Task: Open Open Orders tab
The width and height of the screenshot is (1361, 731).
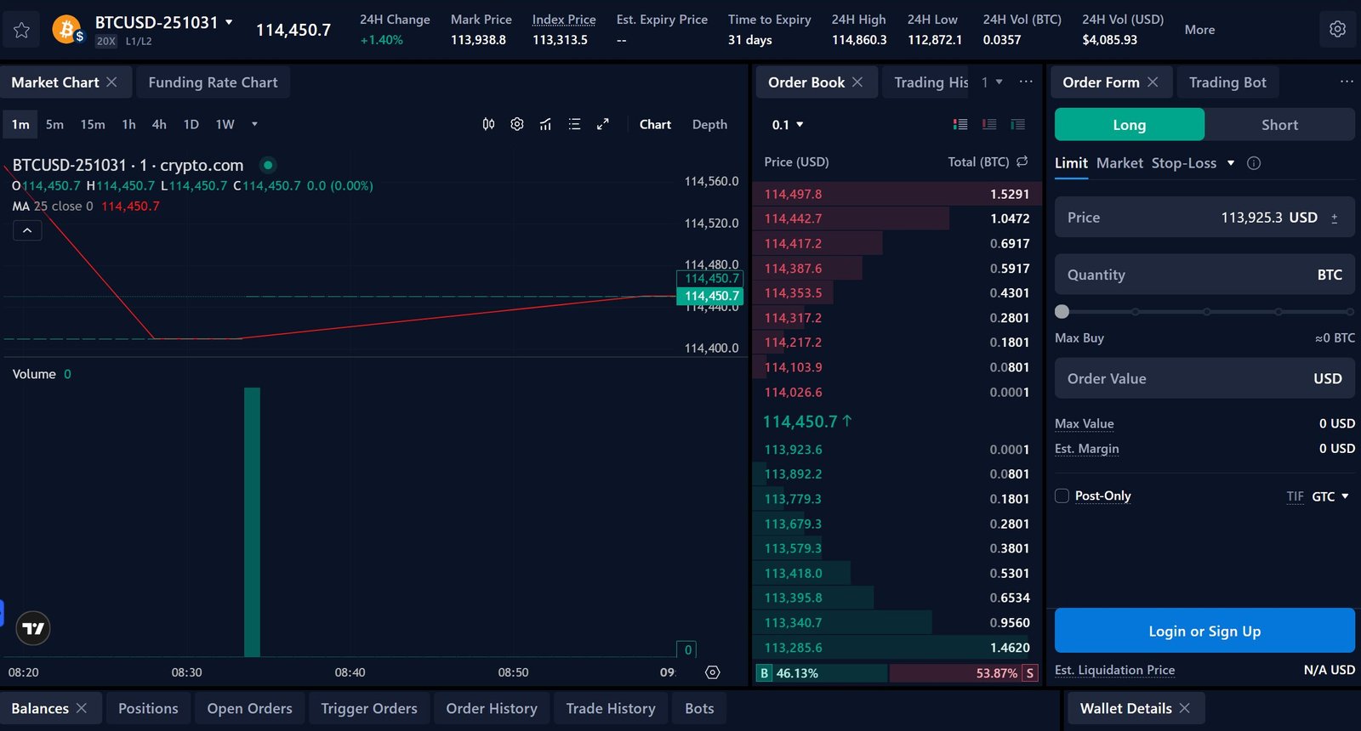Action: [249, 708]
